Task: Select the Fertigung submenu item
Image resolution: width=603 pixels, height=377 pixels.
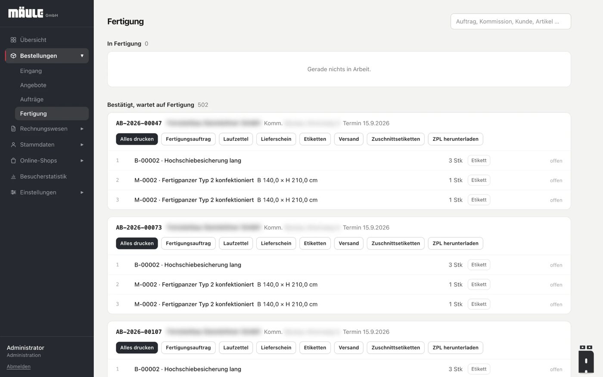Action: 52,114
